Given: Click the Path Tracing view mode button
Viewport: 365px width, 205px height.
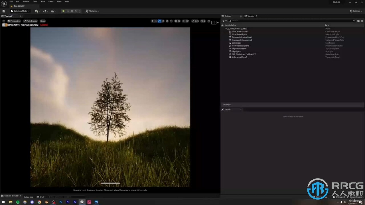Looking at the screenshot, I should point(31,21).
